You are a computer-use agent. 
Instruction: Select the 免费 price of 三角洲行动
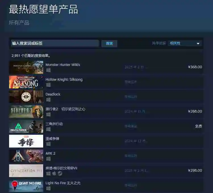(199, 126)
